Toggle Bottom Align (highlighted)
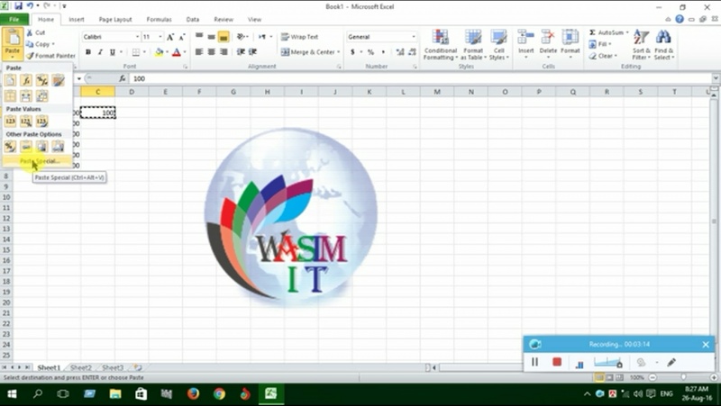Screen dimensions: 721x406 [x=224, y=37]
